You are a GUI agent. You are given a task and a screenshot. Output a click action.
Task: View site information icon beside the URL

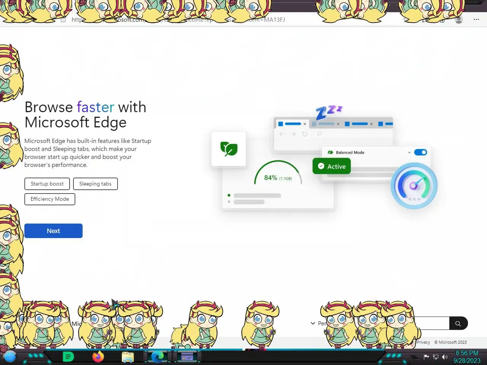click(x=63, y=20)
